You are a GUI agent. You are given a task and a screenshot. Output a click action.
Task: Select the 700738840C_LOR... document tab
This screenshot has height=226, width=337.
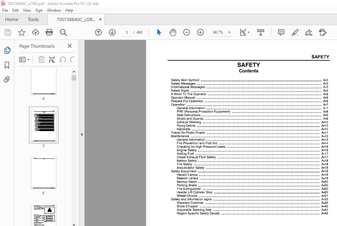click(x=76, y=19)
